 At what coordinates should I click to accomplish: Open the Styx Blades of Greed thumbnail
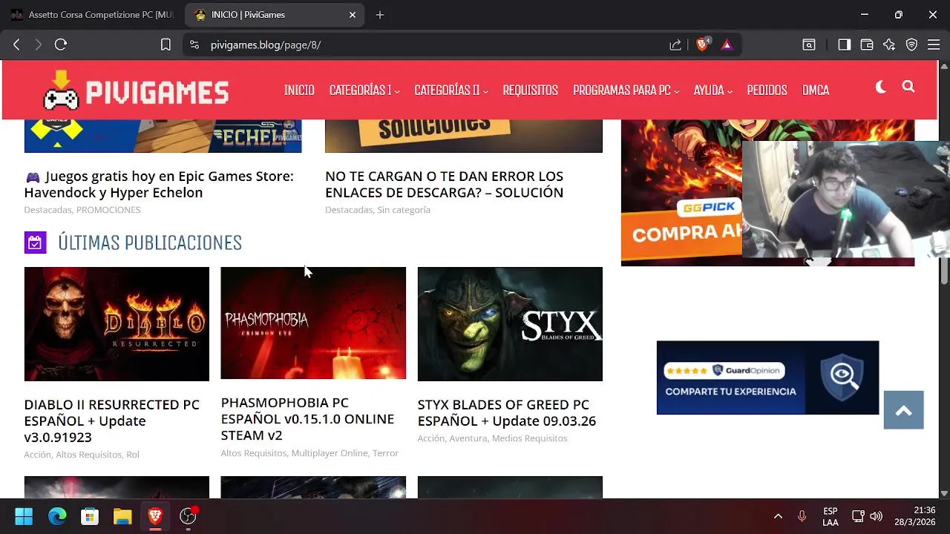(x=510, y=324)
